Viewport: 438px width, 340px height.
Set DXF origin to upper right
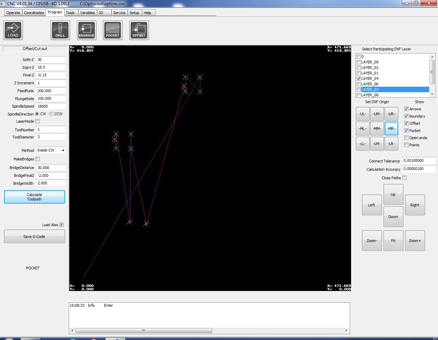click(x=391, y=114)
